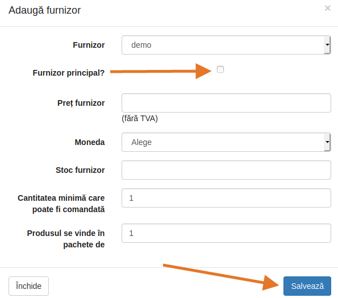338x298 pixels.
Task: Click the 'Produsul se vinde în pachete de' label
Action: pos(66,239)
